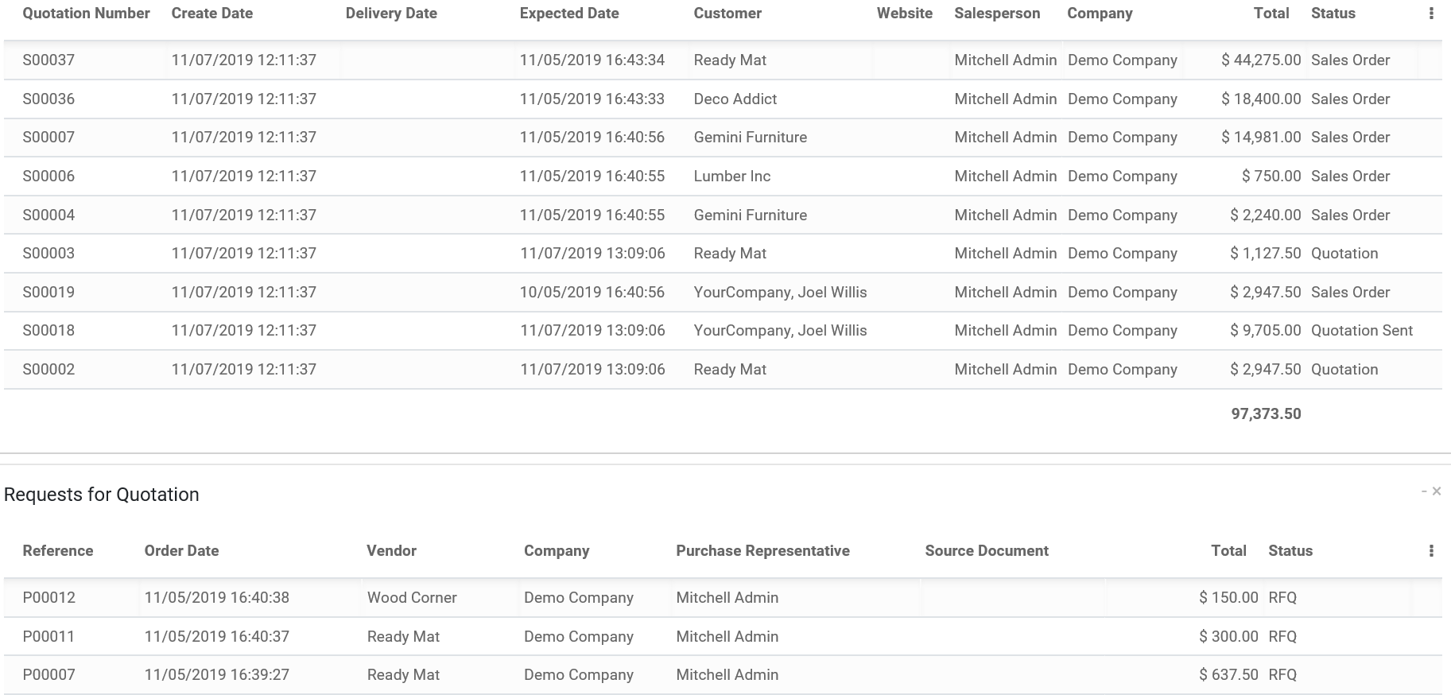The height and width of the screenshot is (695, 1451).
Task: Click the Quotation Sent status cell
Action: coord(1362,331)
